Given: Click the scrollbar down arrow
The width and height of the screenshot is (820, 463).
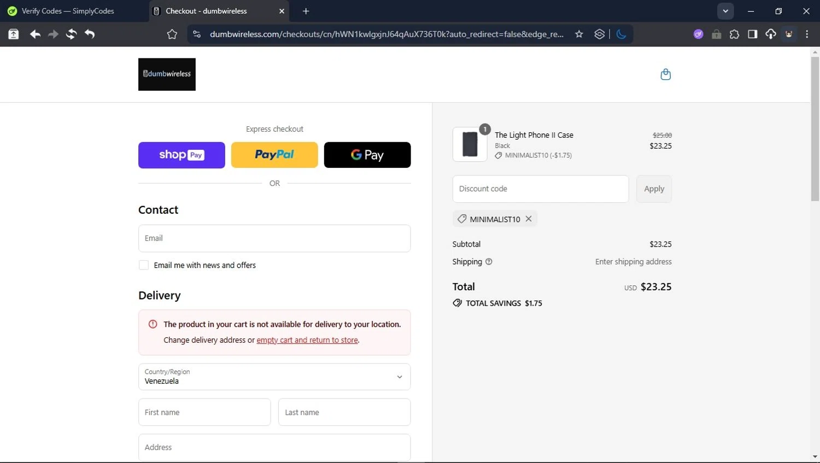Looking at the screenshot, I should [815, 457].
